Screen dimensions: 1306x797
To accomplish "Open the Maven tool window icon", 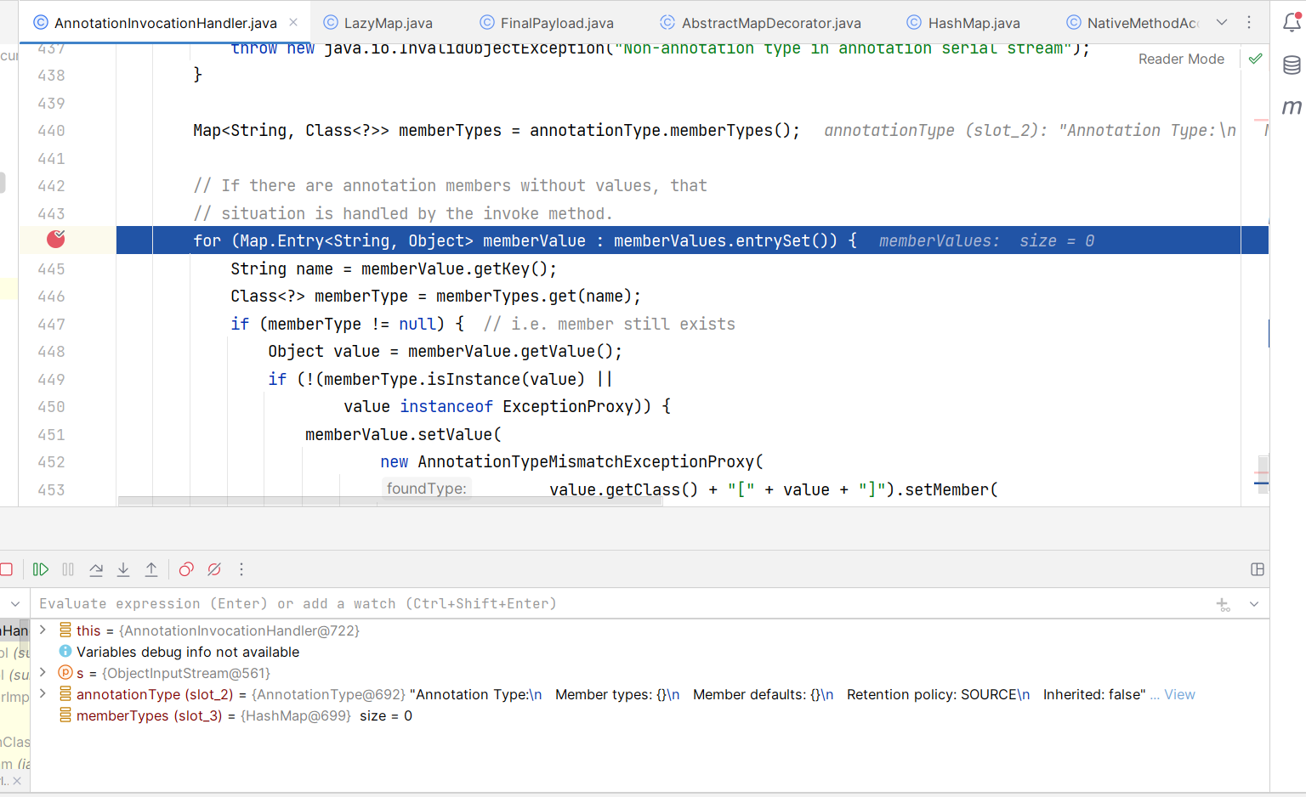I will pyautogui.click(x=1292, y=107).
